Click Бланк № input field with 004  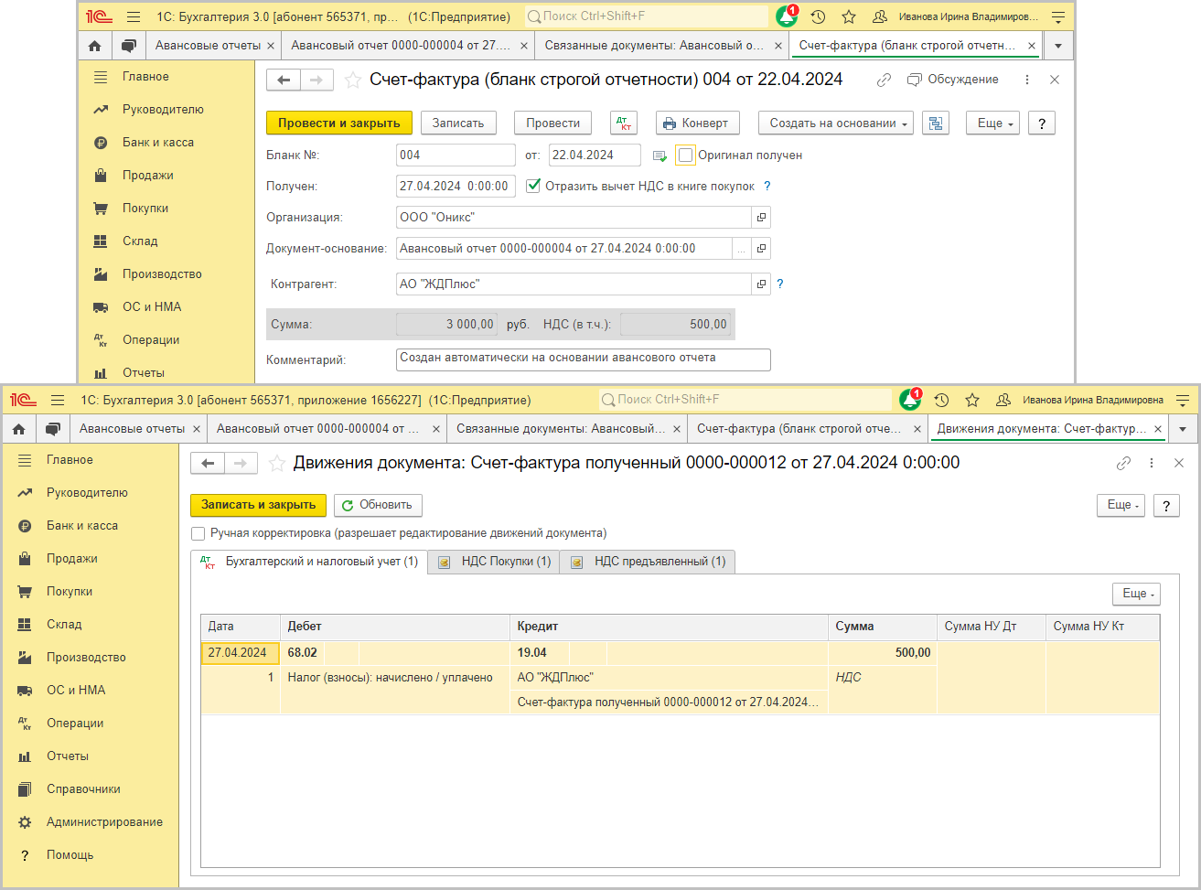[456, 155]
